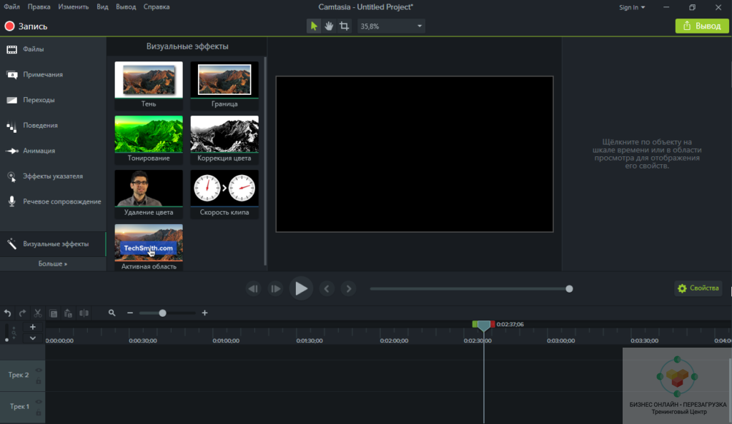Expand the Больше tools list

tap(53, 263)
